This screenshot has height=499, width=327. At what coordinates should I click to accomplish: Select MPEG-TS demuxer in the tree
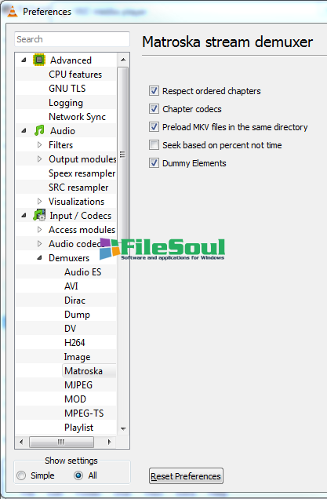point(84,413)
